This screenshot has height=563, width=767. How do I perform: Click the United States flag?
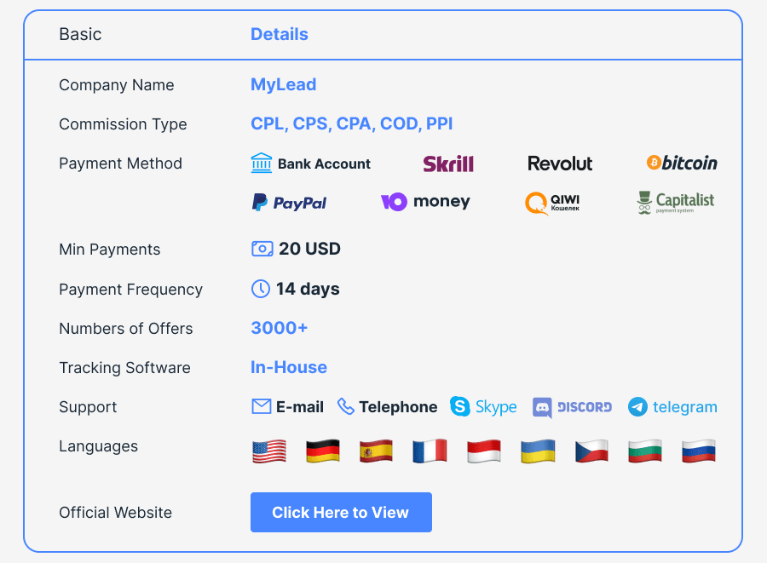[x=269, y=451]
